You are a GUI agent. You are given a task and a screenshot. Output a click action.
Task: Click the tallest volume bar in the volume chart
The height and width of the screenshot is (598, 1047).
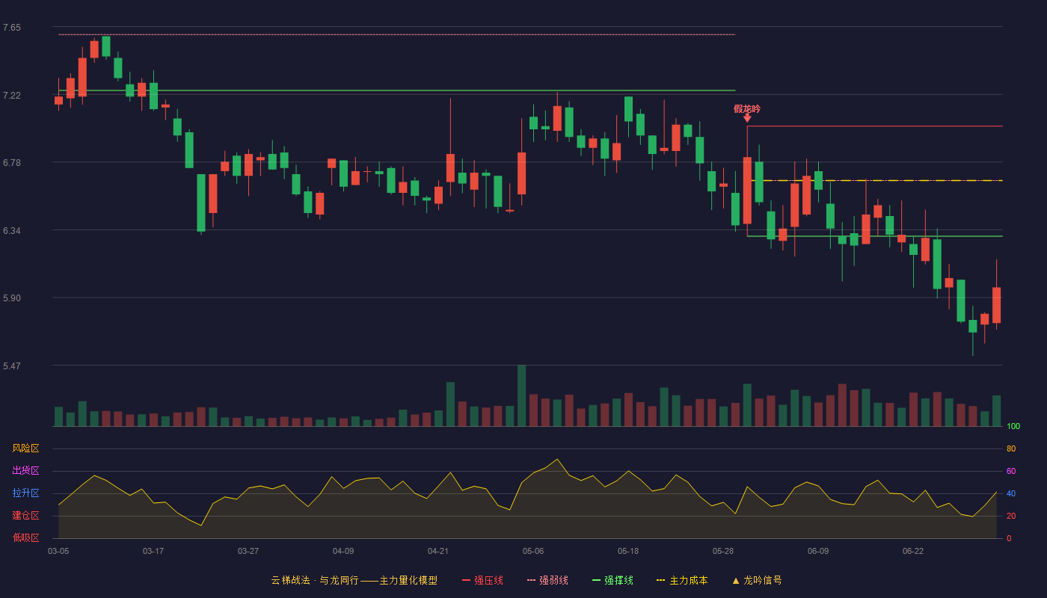pos(521,395)
